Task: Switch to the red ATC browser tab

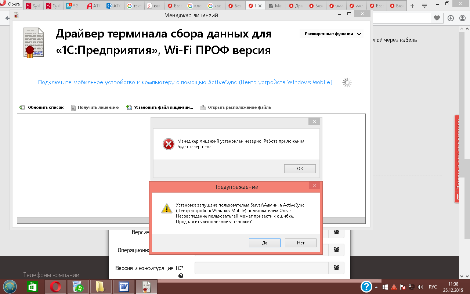Action: tap(94, 6)
